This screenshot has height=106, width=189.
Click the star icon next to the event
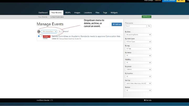coord(41,36)
